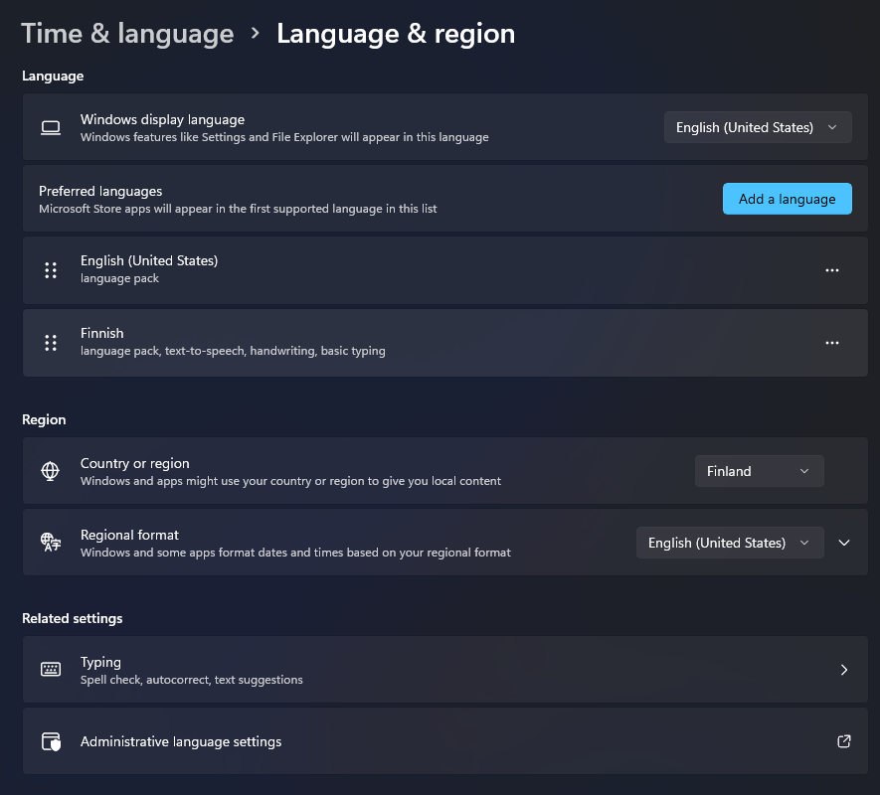The height and width of the screenshot is (795, 880).
Task: Click the Add a language button
Action: [x=787, y=199]
